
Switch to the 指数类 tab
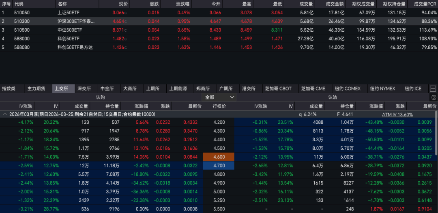(9, 88)
